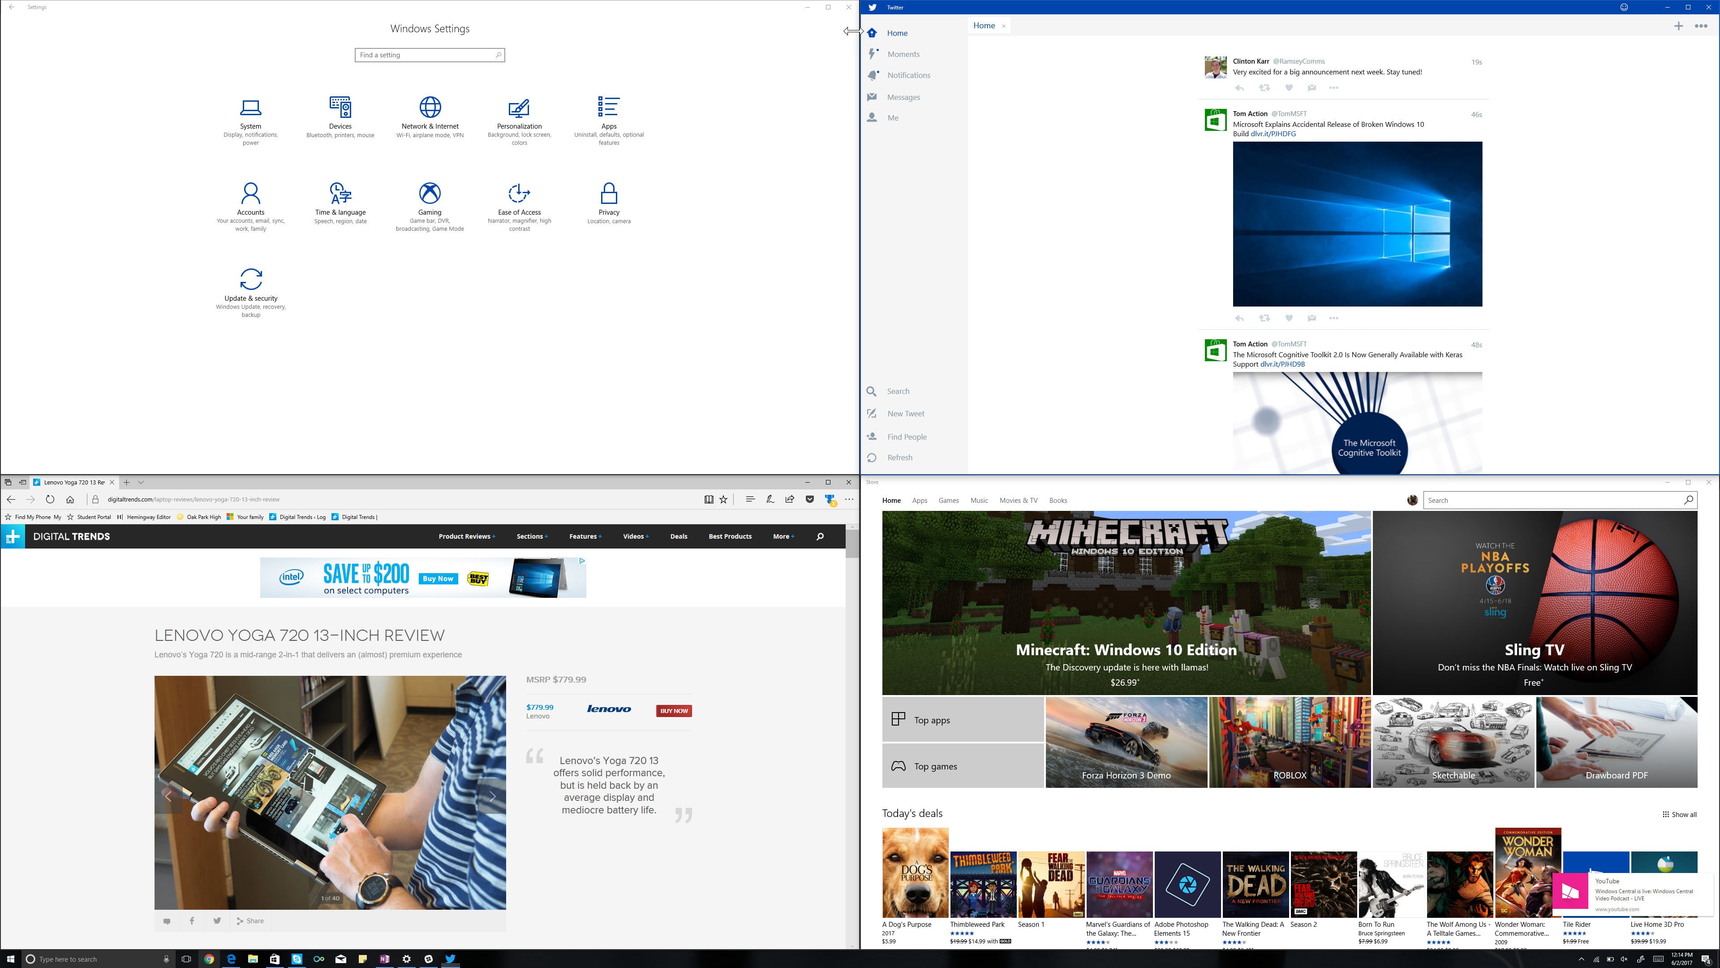Open Edge reading view icon
The width and height of the screenshot is (1720, 968).
(709, 499)
